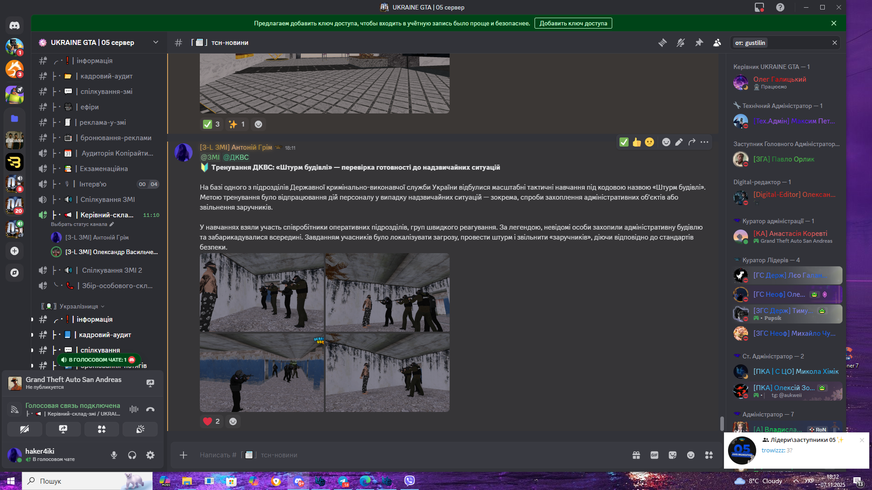Open the emoji picker in message bar
Screen dimensions: 872x490
pos(691,455)
